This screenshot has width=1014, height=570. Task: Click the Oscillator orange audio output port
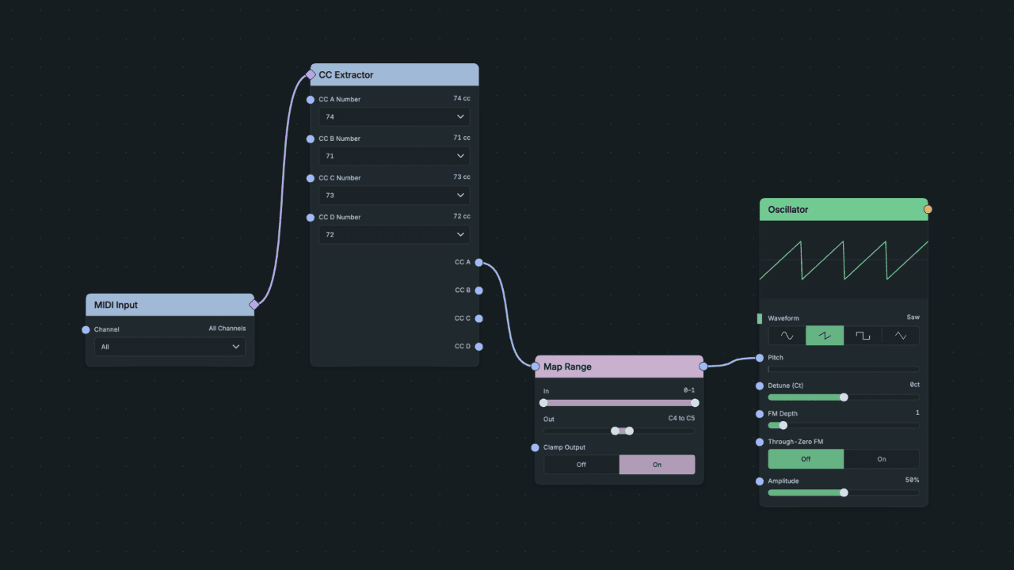point(928,210)
